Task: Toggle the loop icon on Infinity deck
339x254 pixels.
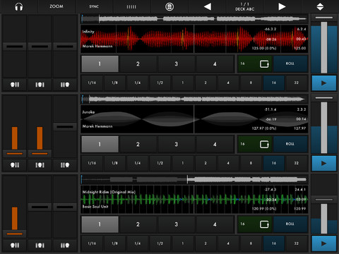Action: point(264,64)
